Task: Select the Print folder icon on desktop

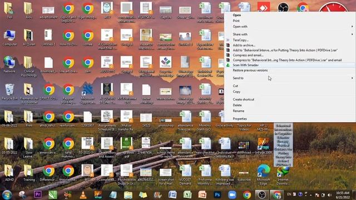Action: point(29,117)
